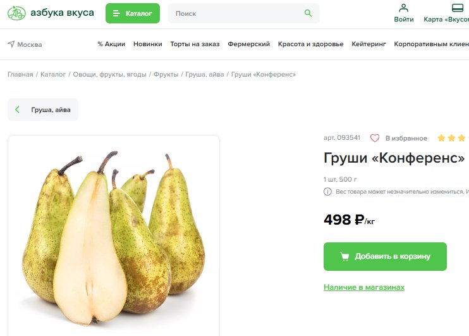Toggle the heart В избранное icon
This screenshot has width=469, height=336.
(375, 138)
